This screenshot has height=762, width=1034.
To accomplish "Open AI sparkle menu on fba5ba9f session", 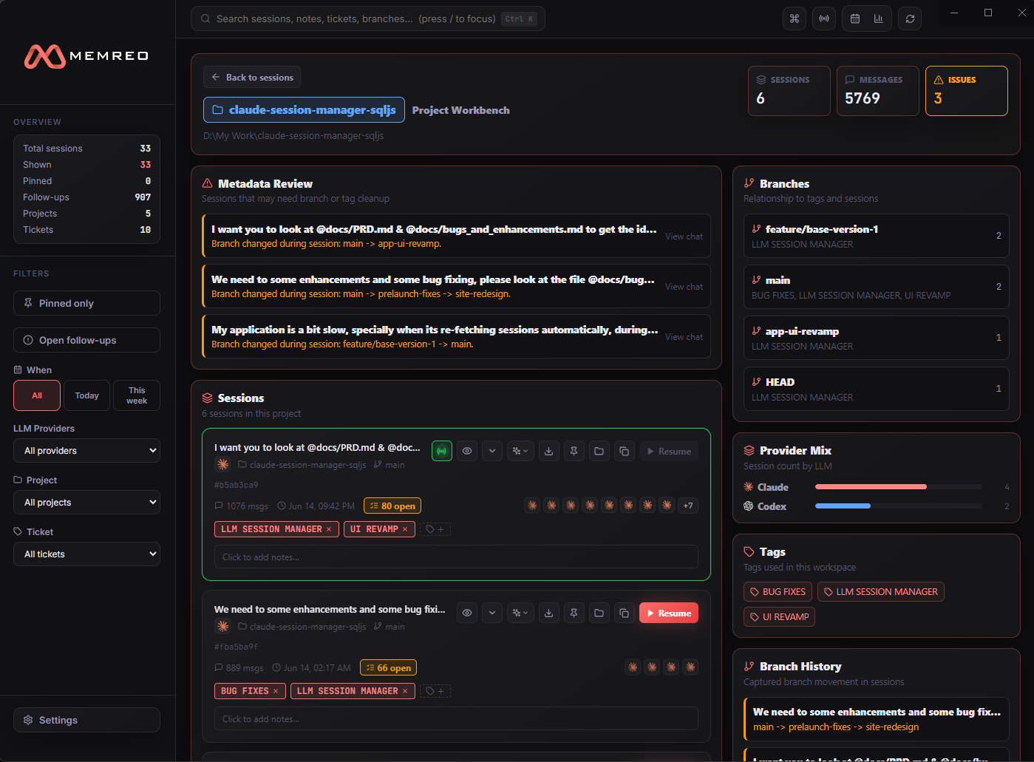I will pos(520,613).
